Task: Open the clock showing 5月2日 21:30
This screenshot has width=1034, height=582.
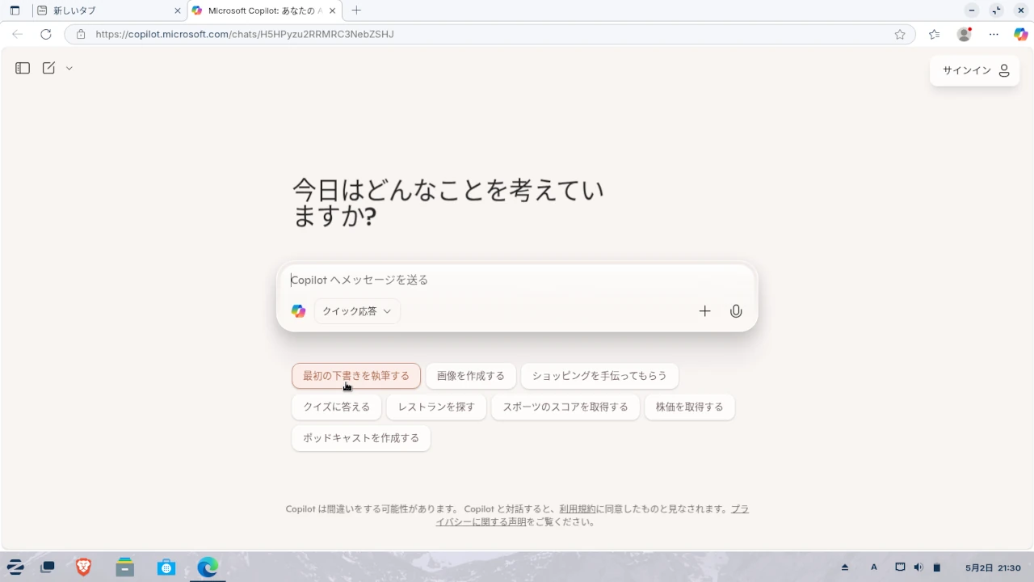Action: click(993, 567)
